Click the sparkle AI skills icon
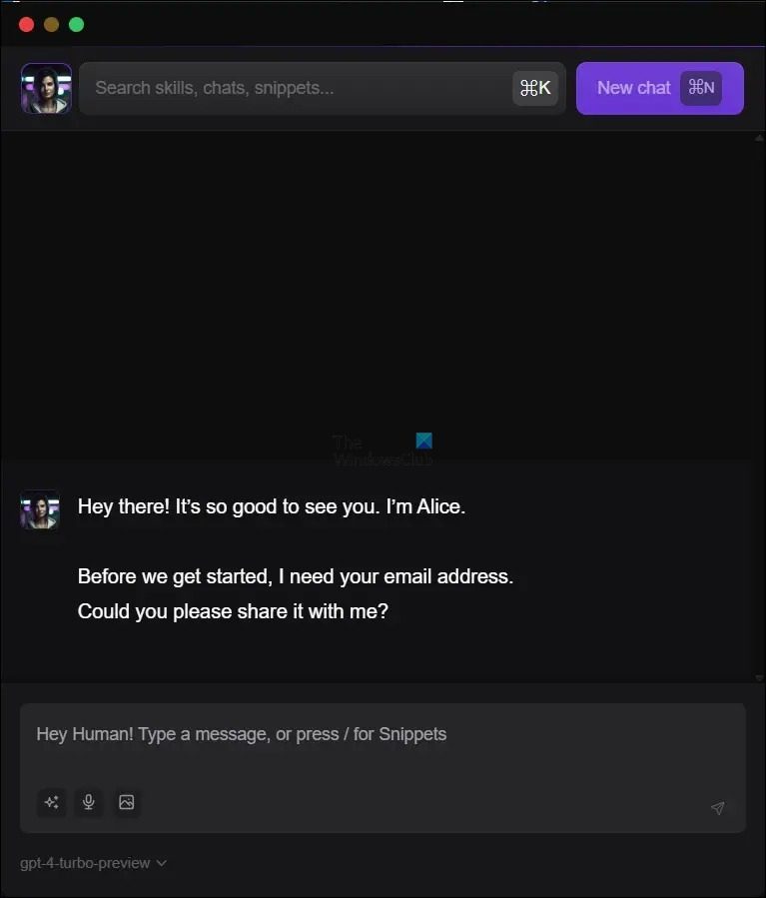This screenshot has height=898, width=766. (51, 802)
